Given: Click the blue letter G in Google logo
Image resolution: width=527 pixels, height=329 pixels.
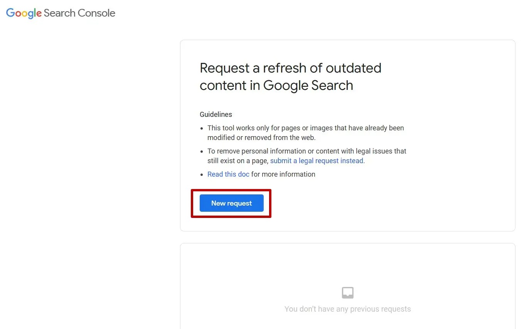Looking at the screenshot, I should click(x=10, y=13).
